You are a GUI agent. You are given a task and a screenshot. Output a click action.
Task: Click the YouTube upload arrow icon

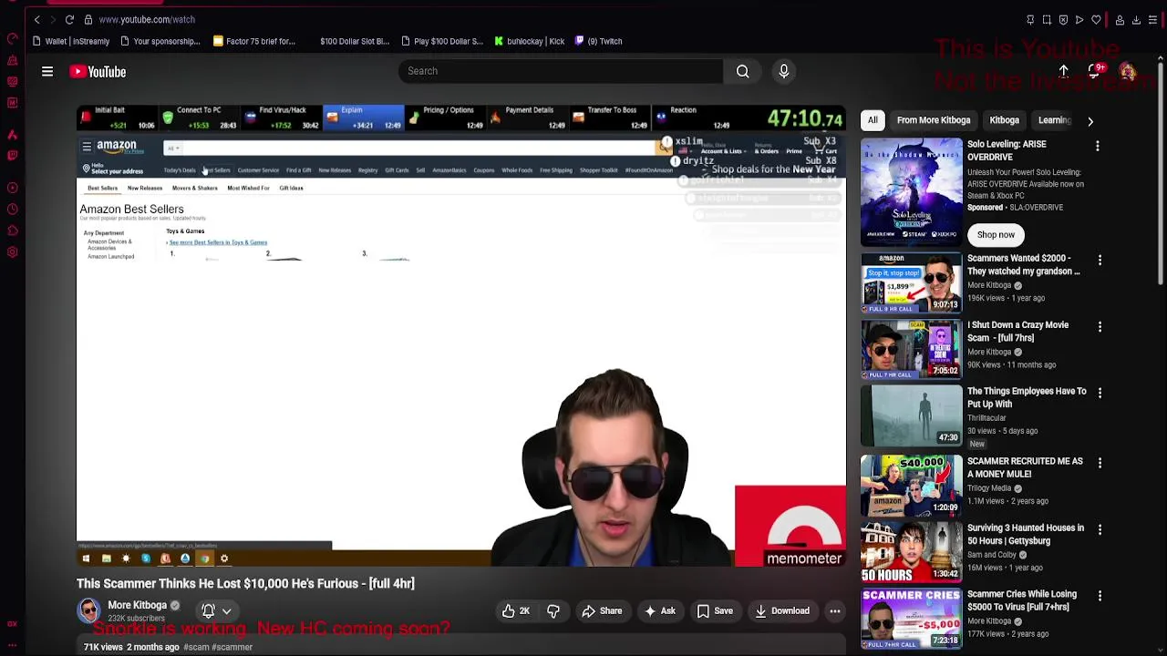(x=1064, y=71)
